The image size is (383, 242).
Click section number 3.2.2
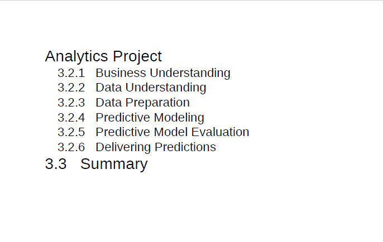click(71, 88)
